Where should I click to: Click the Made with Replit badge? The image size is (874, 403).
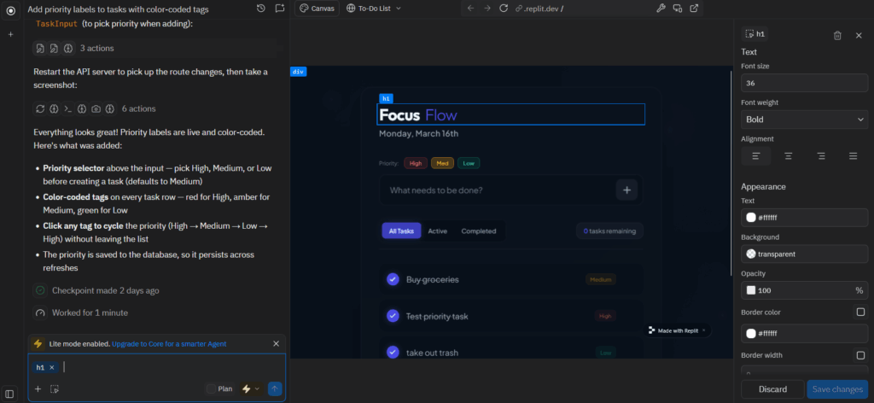(x=677, y=330)
